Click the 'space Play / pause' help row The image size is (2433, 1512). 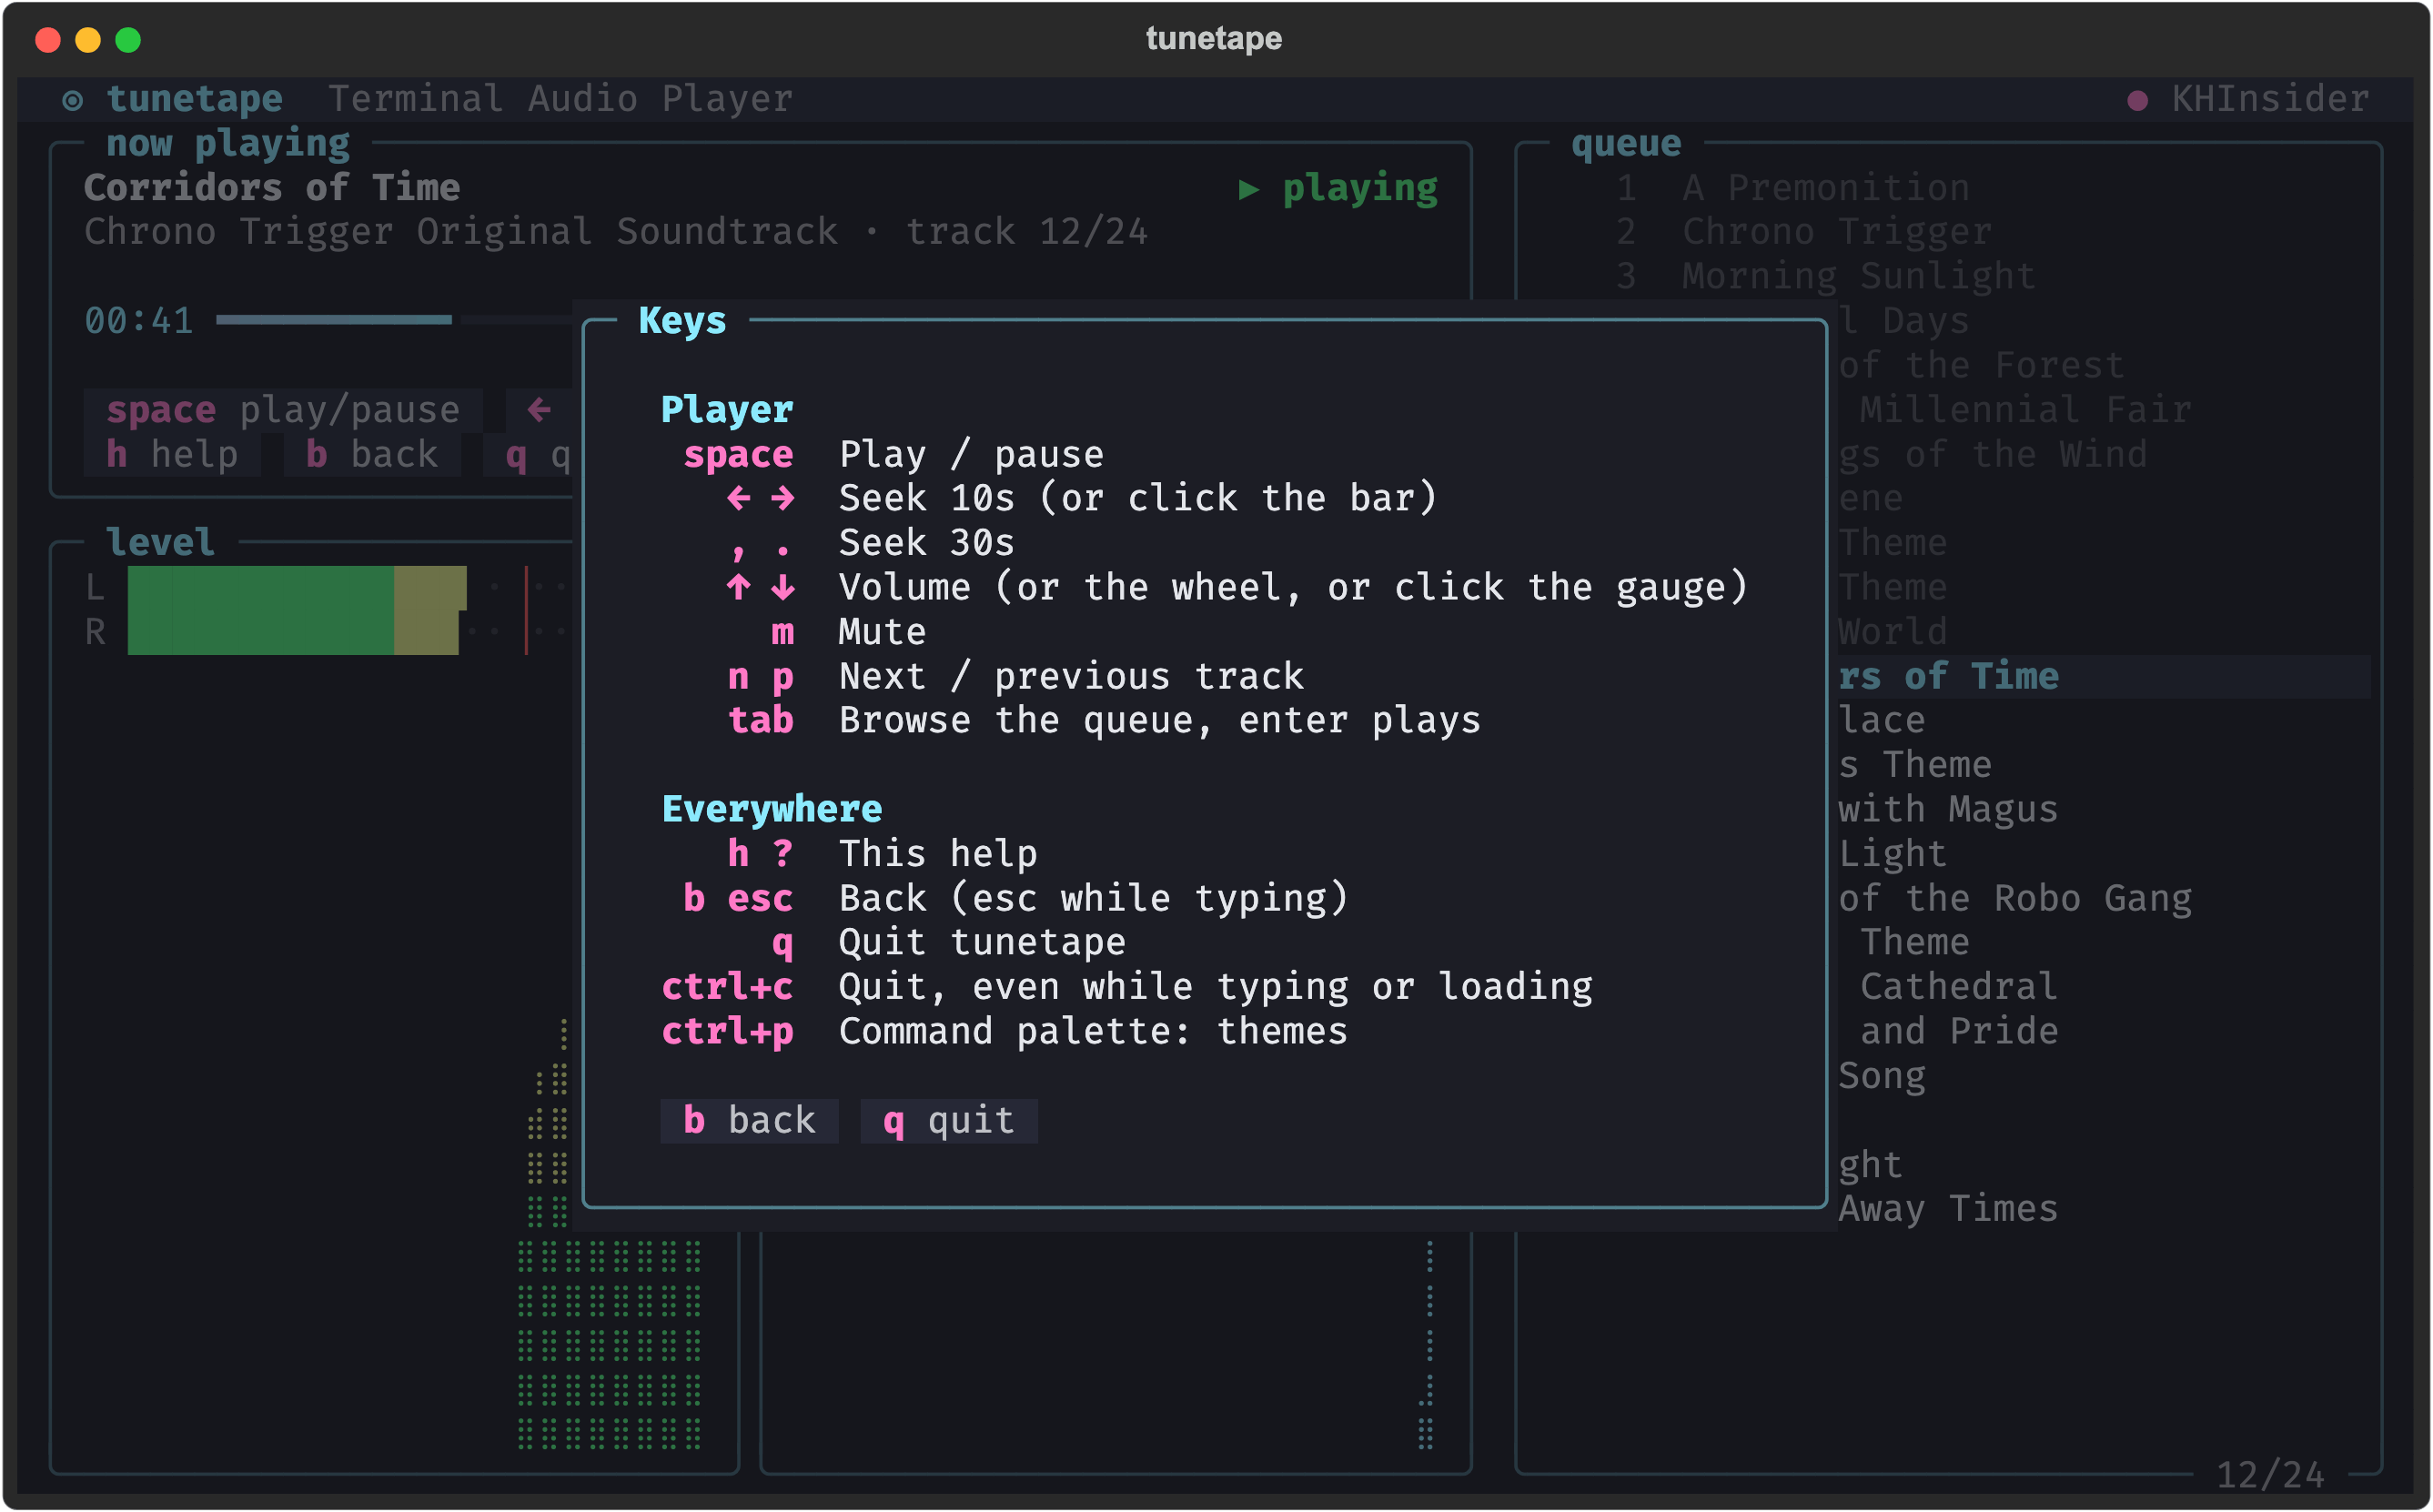(893, 454)
